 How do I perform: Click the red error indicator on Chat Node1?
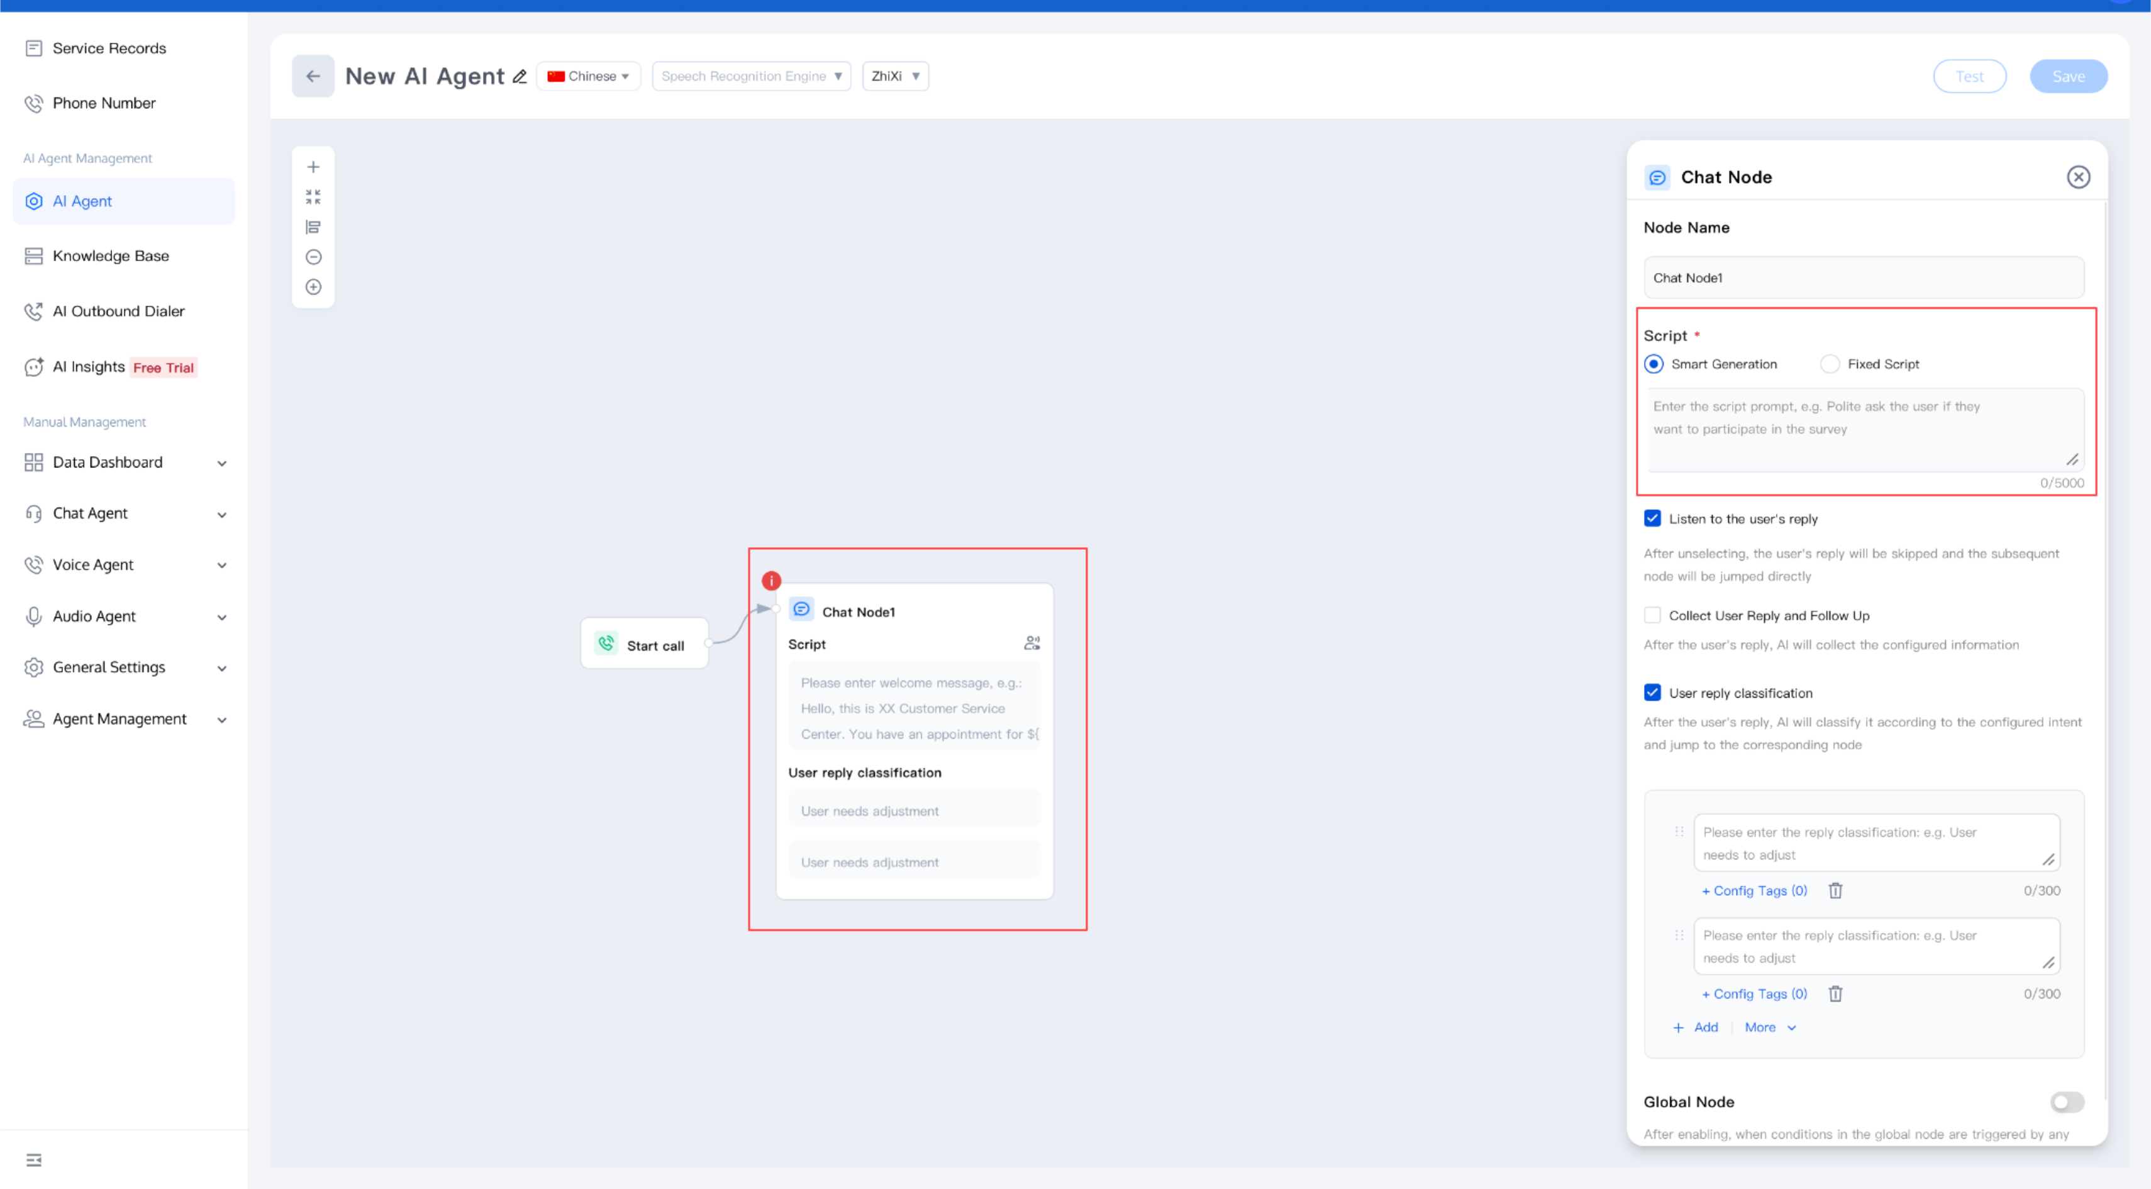point(772,580)
